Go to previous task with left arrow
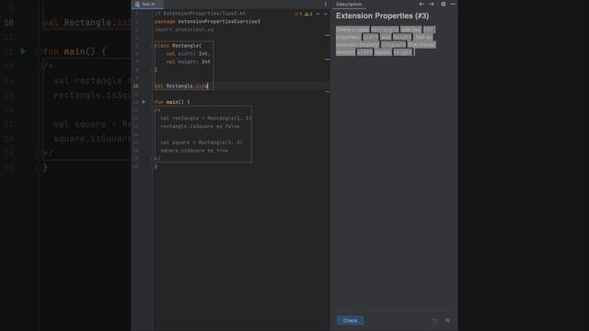 (422, 4)
